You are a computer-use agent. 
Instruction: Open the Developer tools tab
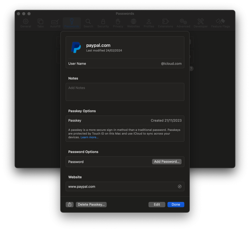tap(201, 23)
